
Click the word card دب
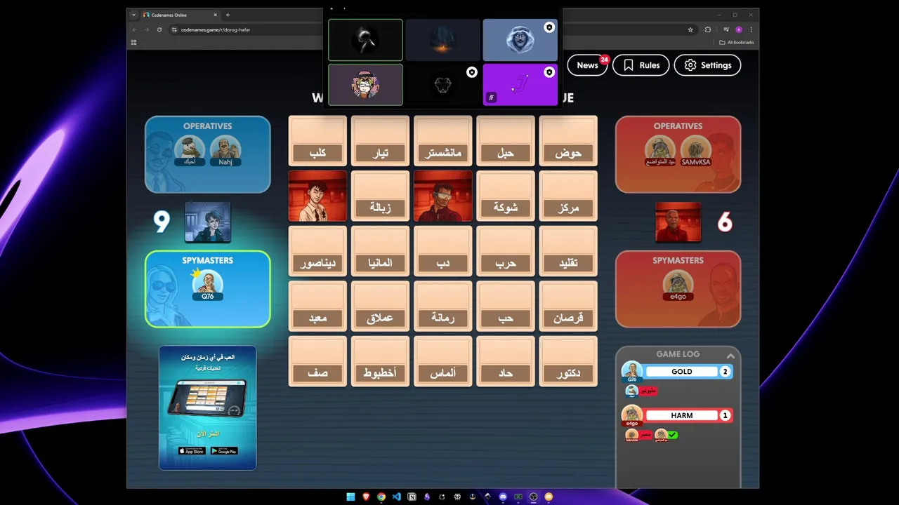[x=443, y=251]
